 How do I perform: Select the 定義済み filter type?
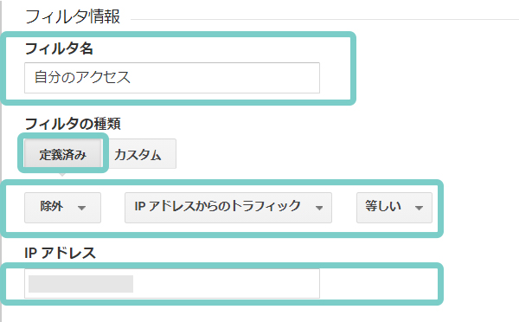click(63, 154)
